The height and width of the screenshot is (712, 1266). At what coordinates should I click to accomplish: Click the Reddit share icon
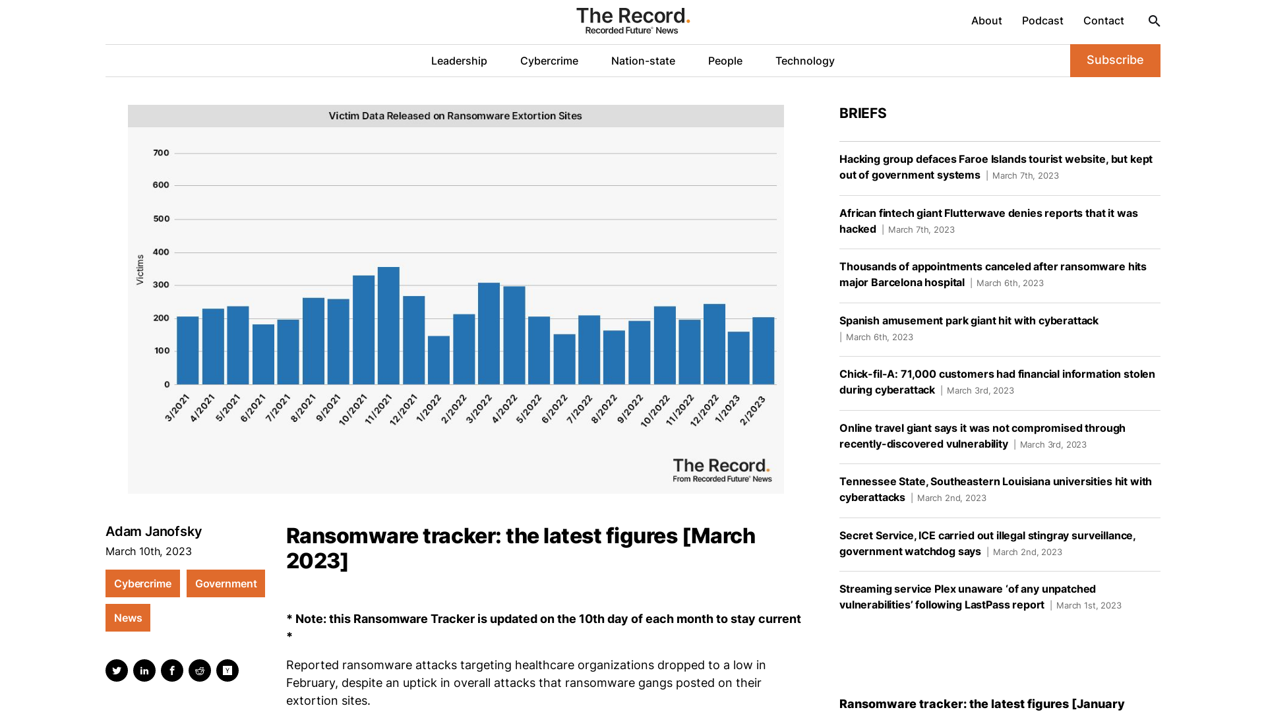[199, 670]
